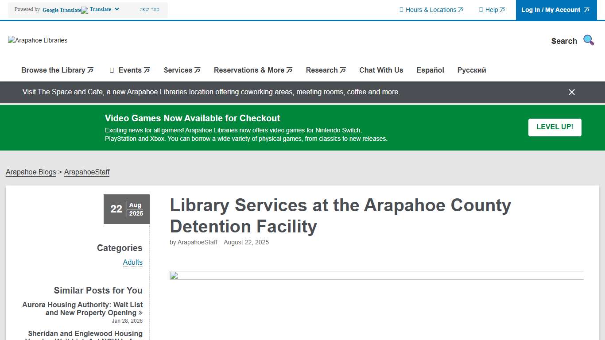
Task: Click the arrow icon on Reservations & More
Action: tap(290, 70)
